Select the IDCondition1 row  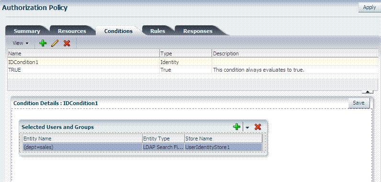click(193, 62)
